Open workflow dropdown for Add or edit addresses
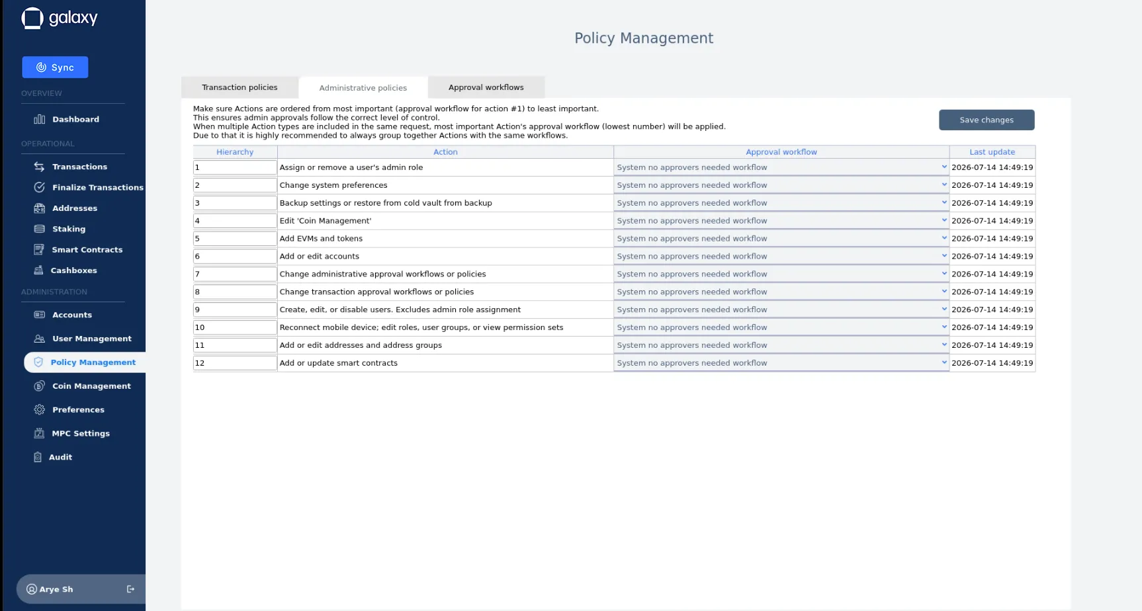 coord(781,345)
